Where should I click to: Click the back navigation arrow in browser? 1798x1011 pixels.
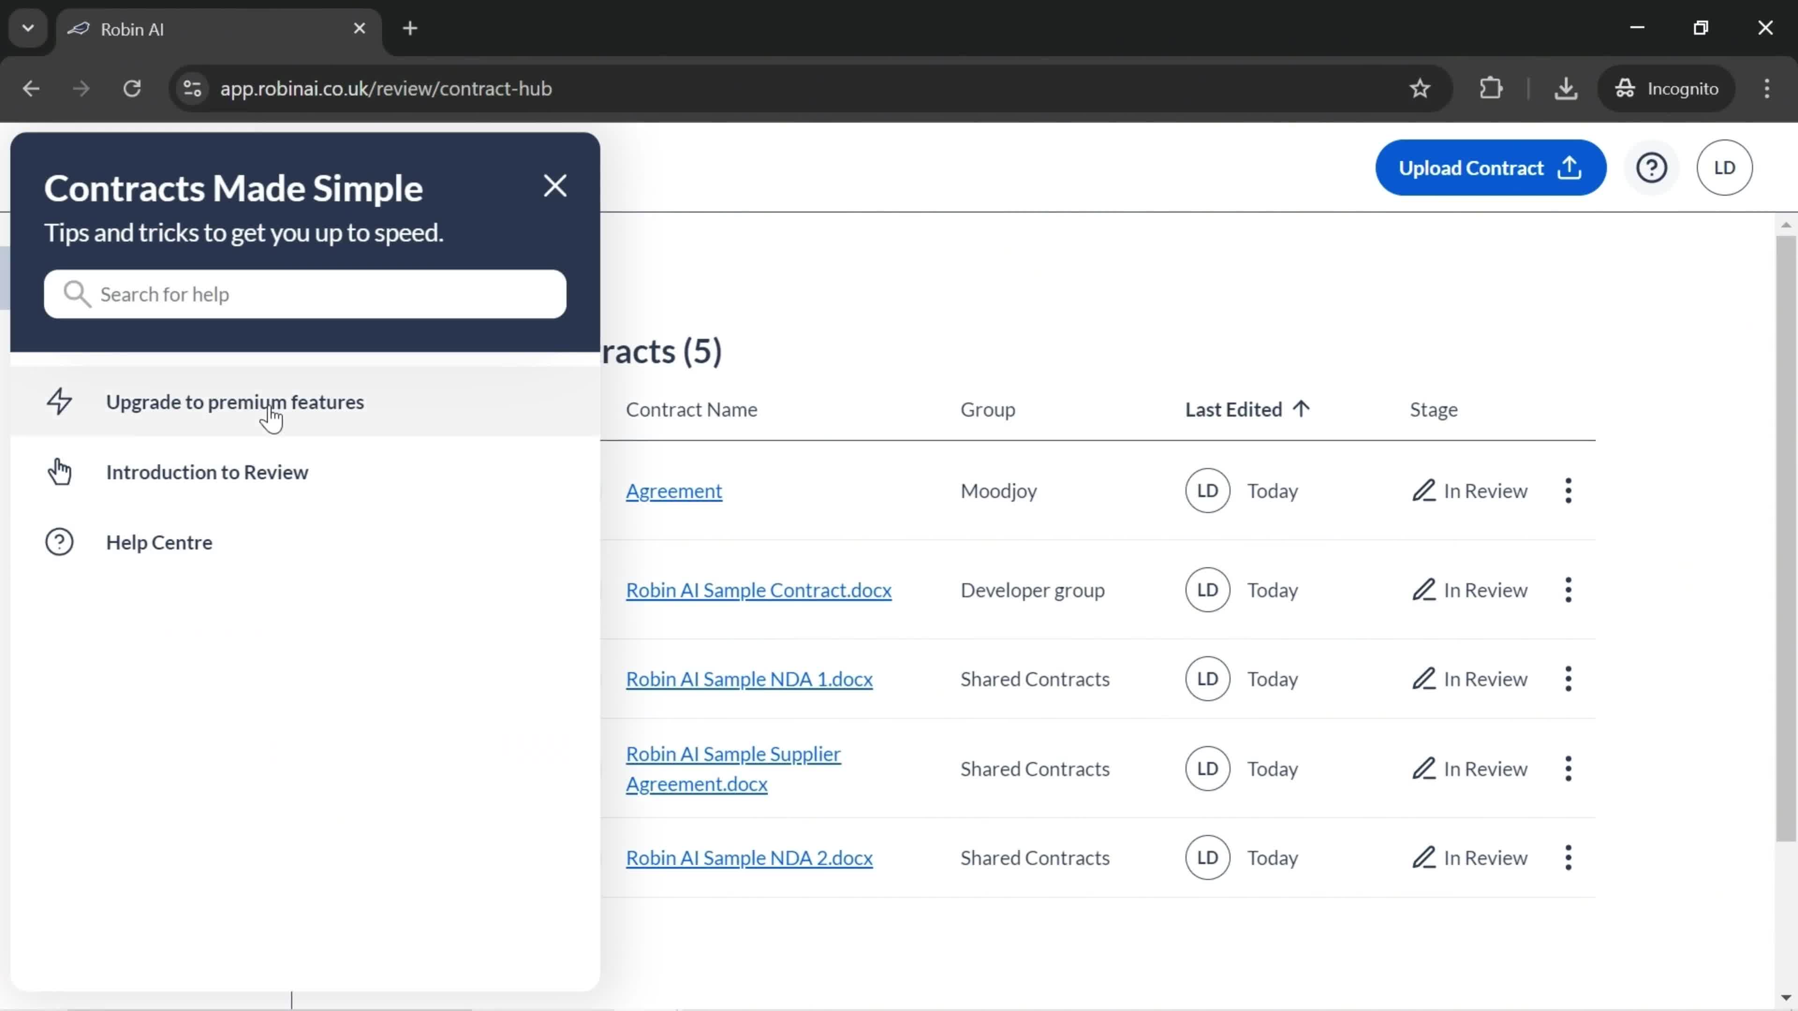[x=31, y=88]
